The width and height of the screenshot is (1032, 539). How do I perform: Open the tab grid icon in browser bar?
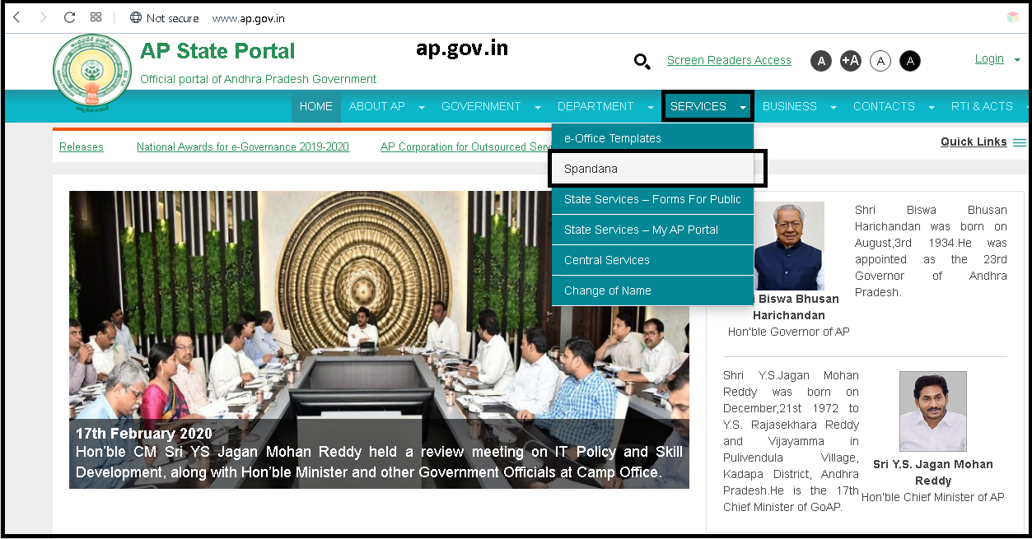pyautogui.click(x=96, y=17)
